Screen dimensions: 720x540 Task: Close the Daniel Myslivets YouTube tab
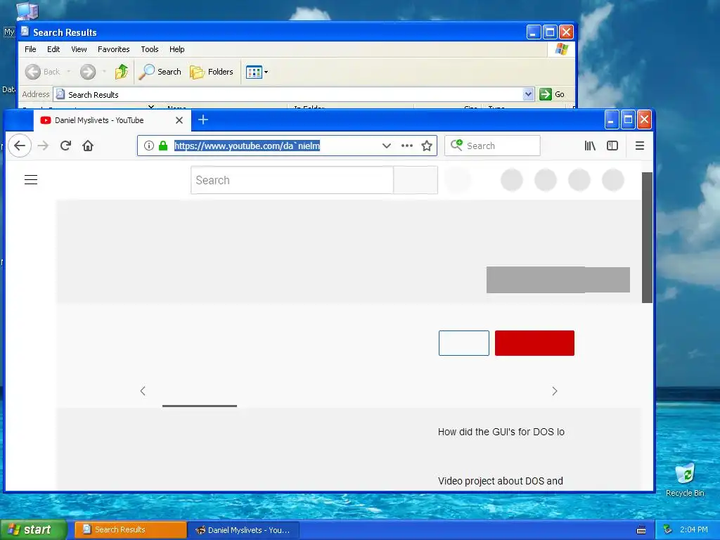179,120
